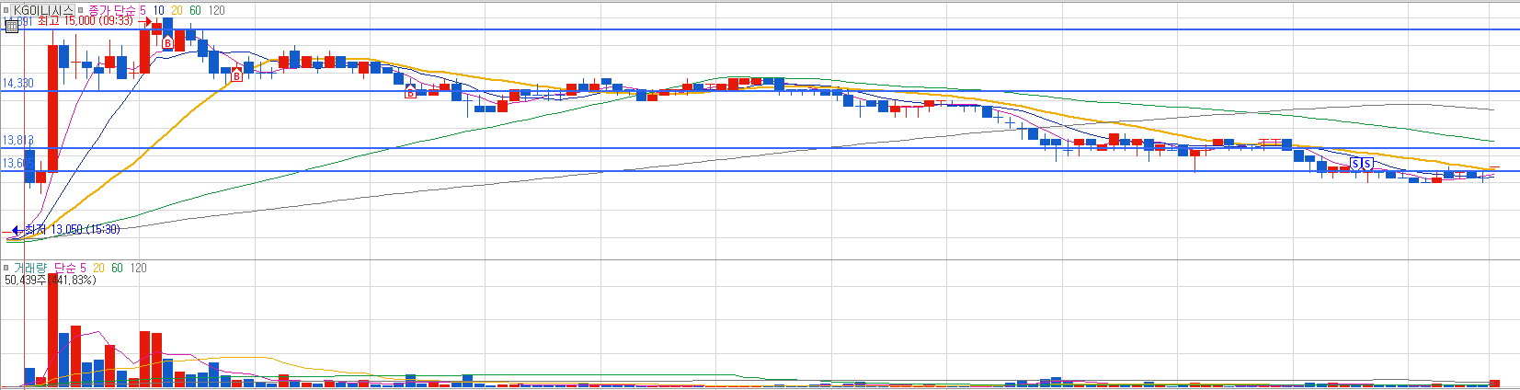Click the tallest red volume bar
Image resolution: width=1520 pixels, height=390 pixels.
(x=53, y=329)
